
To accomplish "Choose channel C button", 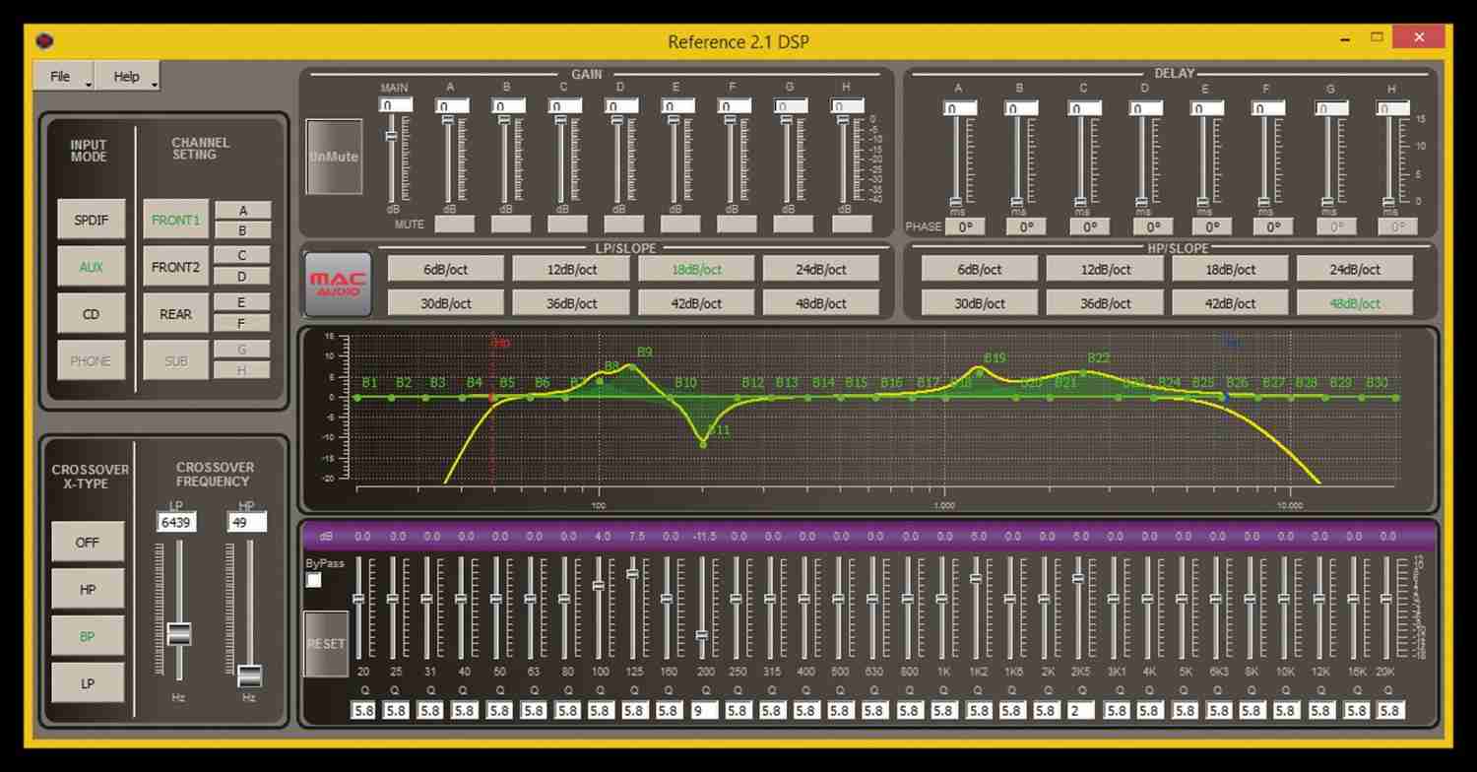I will coord(242,256).
